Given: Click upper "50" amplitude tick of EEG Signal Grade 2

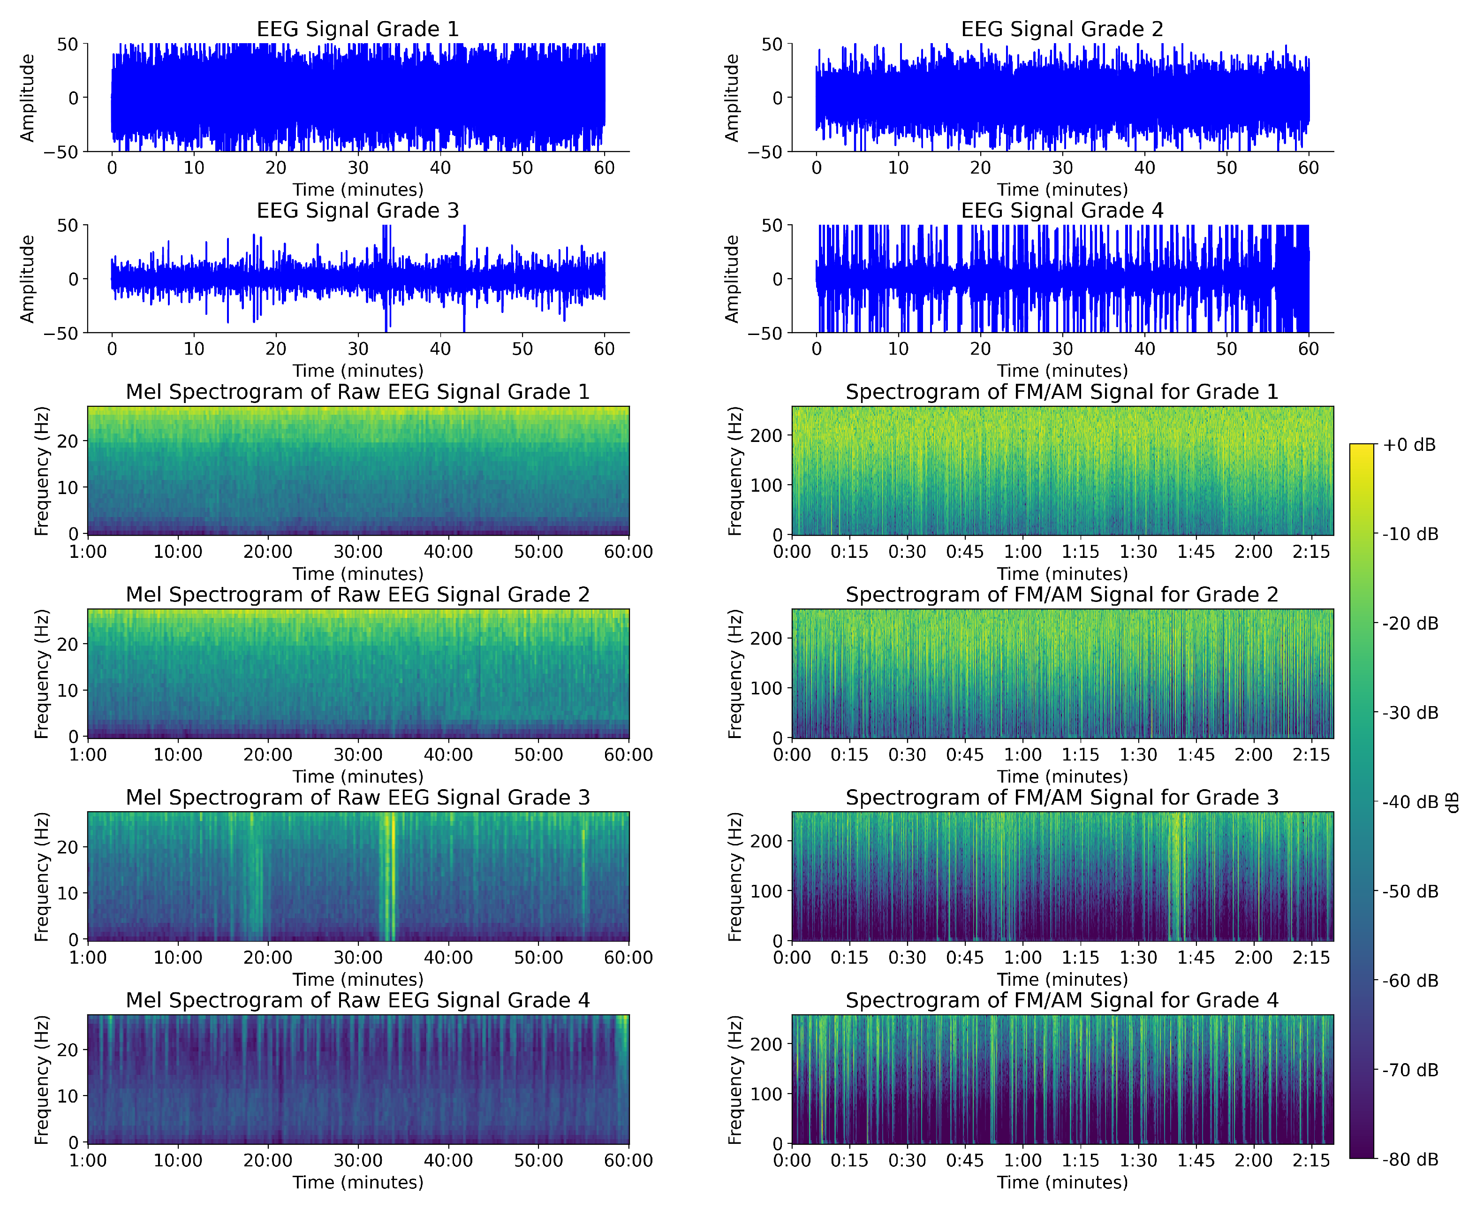Looking at the screenshot, I should click(772, 45).
